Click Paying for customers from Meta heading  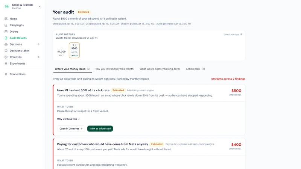point(102,144)
